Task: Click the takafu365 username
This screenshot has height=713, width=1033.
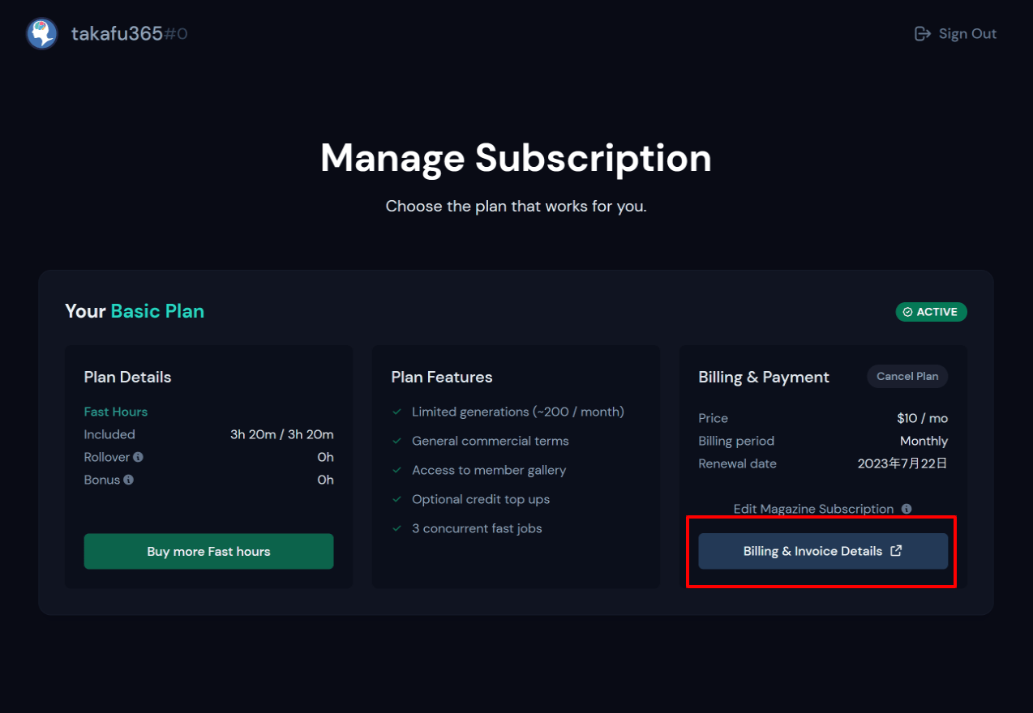Action: (x=117, y=34)
